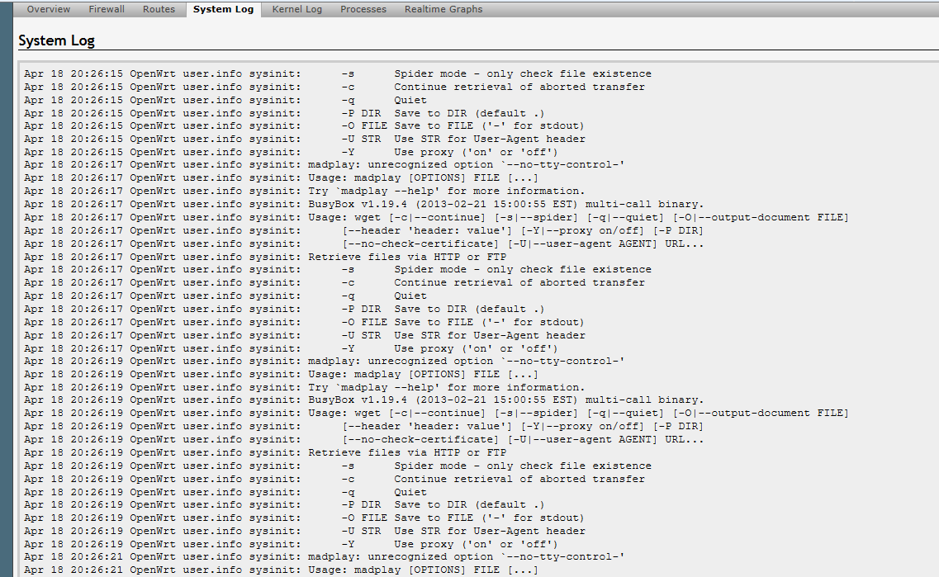Switch to the Overview tab
The width and height of the screenshot is (939, 577).
tap(49, 10)
